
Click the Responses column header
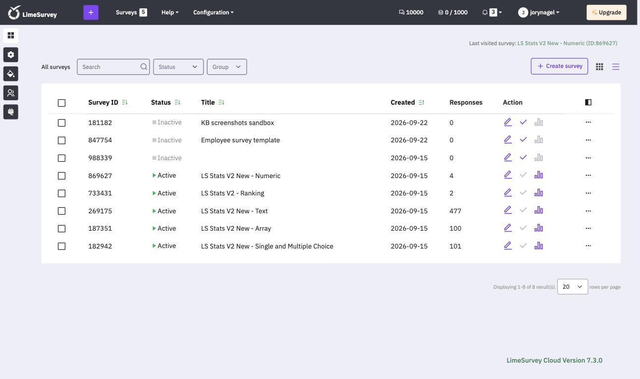[x=466, y=102]
